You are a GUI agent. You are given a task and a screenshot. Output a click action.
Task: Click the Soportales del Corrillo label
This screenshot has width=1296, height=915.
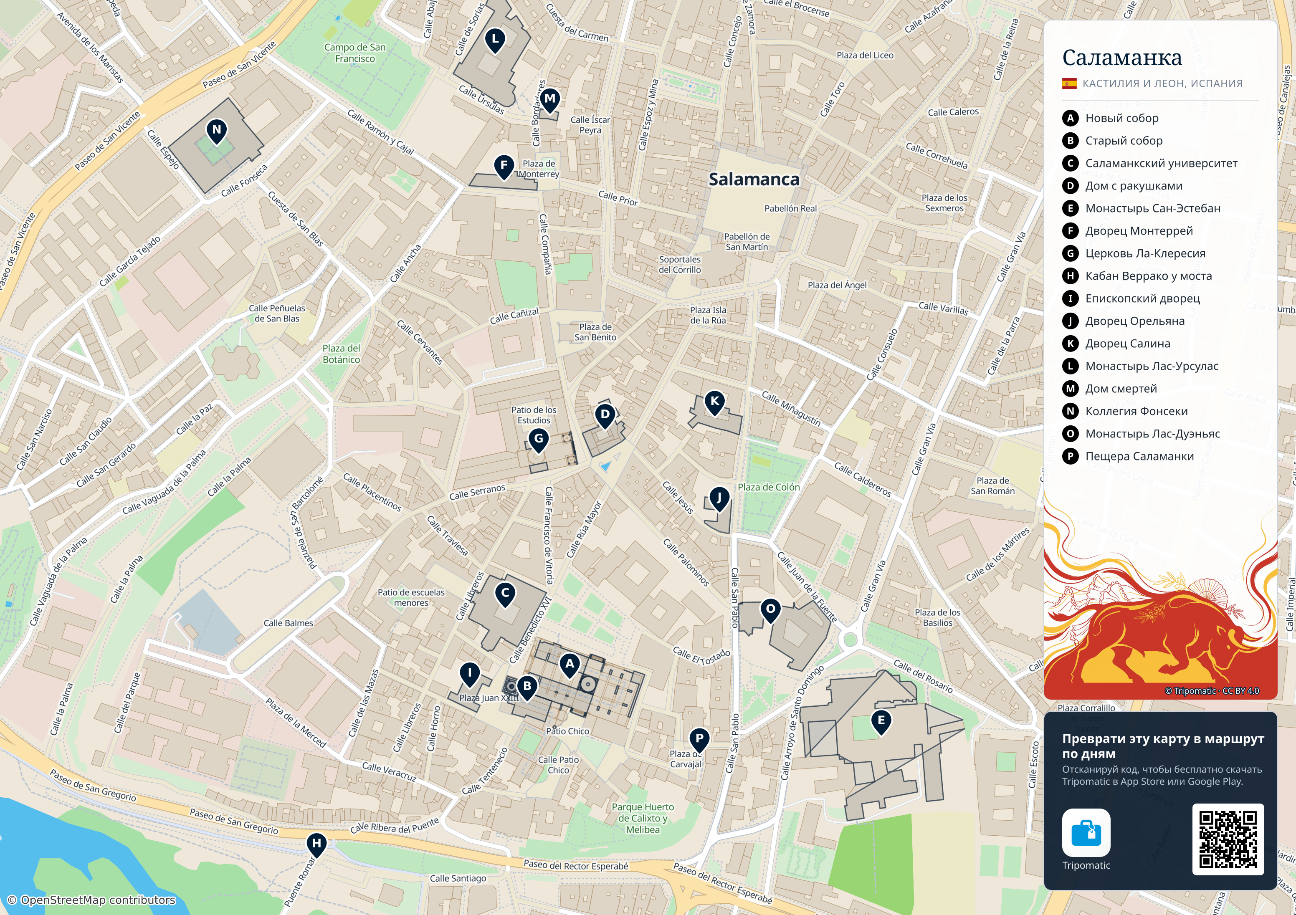pyautogui.click(x=680, y=265)
